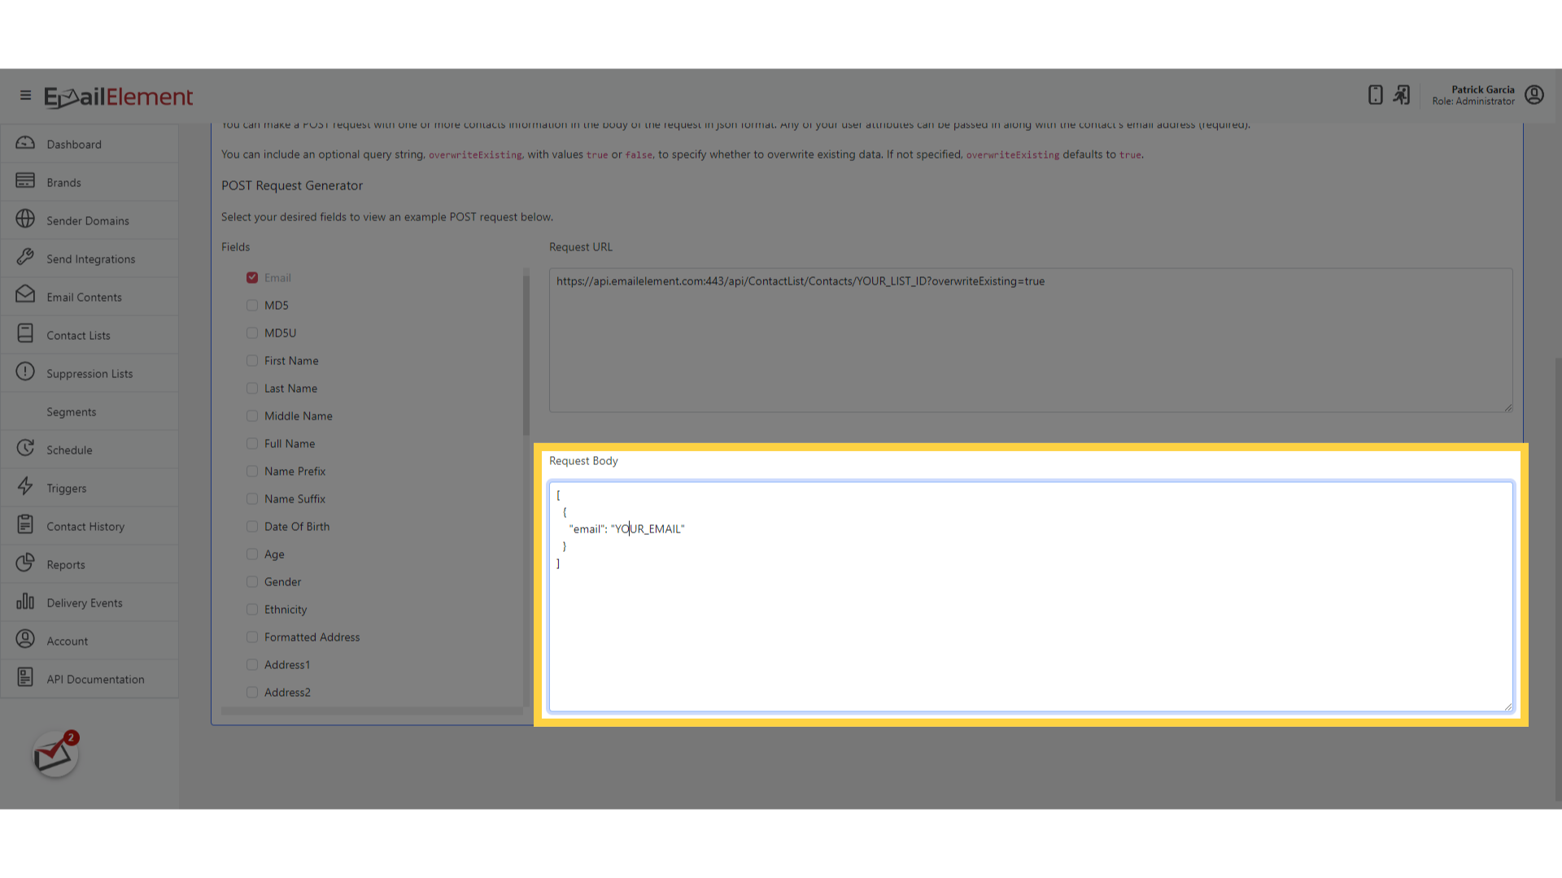Click the Triggers lightning bolt icon

25,487
